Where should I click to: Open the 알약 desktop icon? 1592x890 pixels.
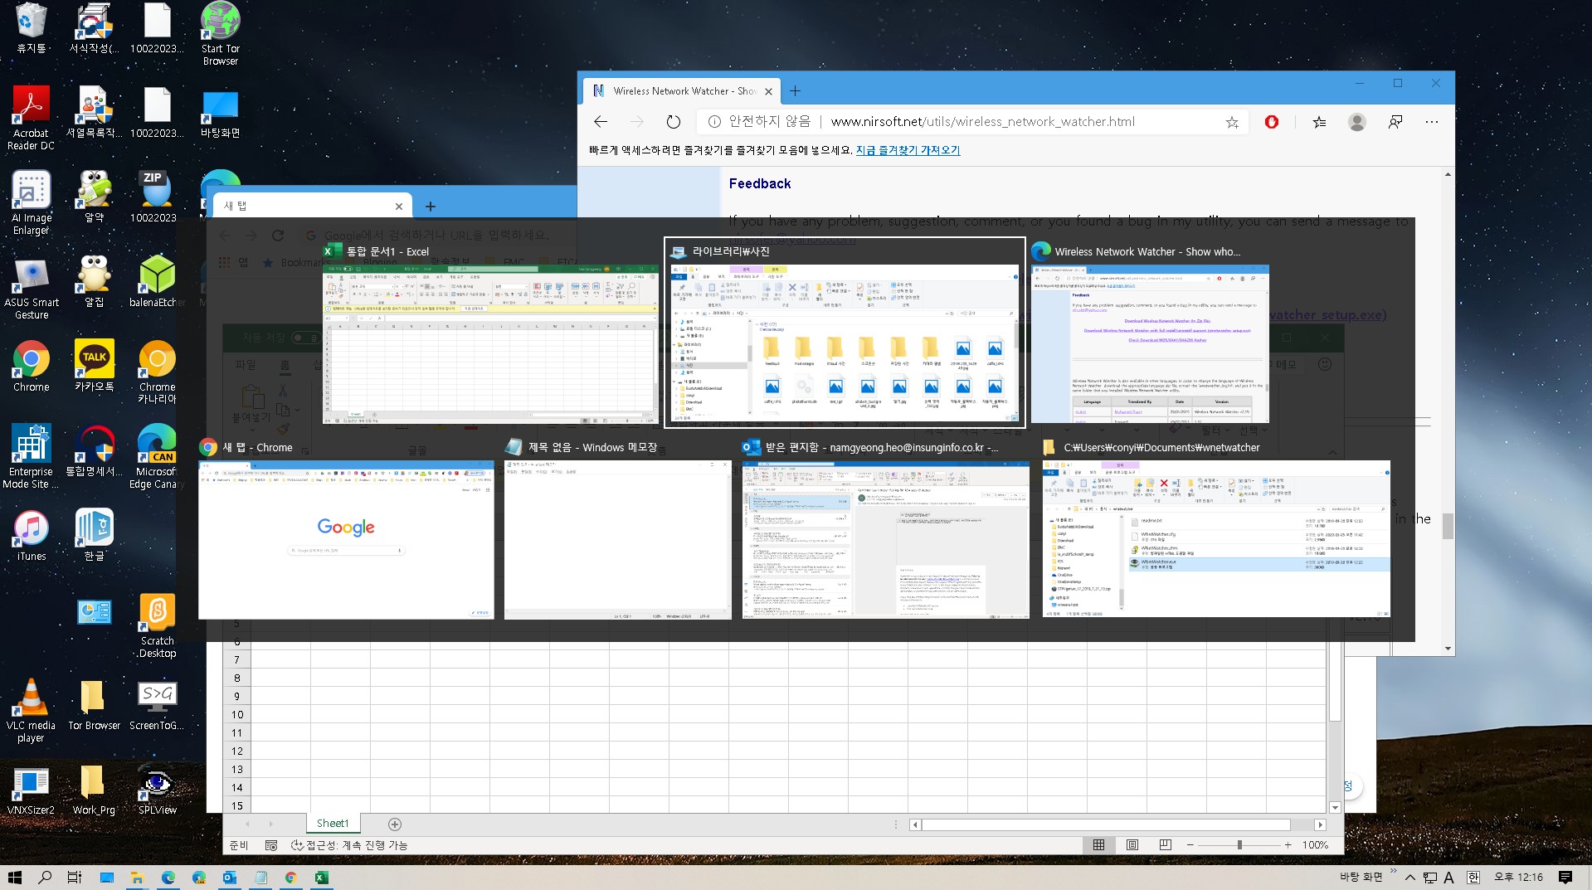[x=95, y=197]
